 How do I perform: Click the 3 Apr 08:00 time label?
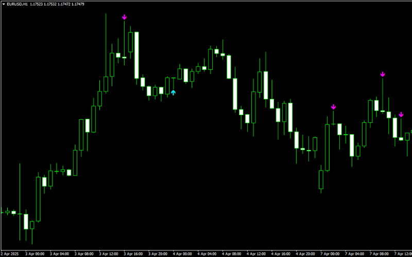click(x=84, y=254)
